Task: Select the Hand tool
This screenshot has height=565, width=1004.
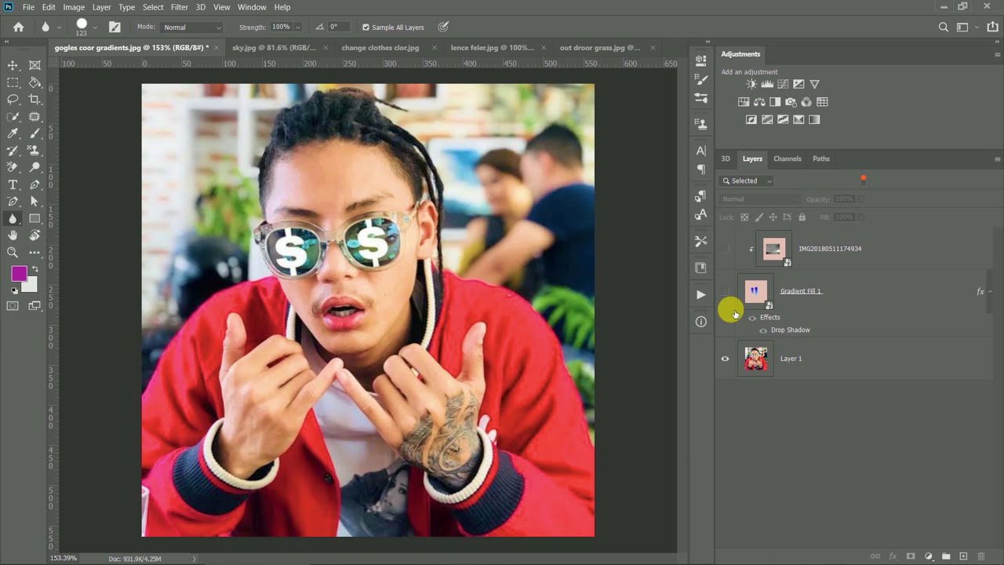Action: pyautogui.click(x=13, y=235)
